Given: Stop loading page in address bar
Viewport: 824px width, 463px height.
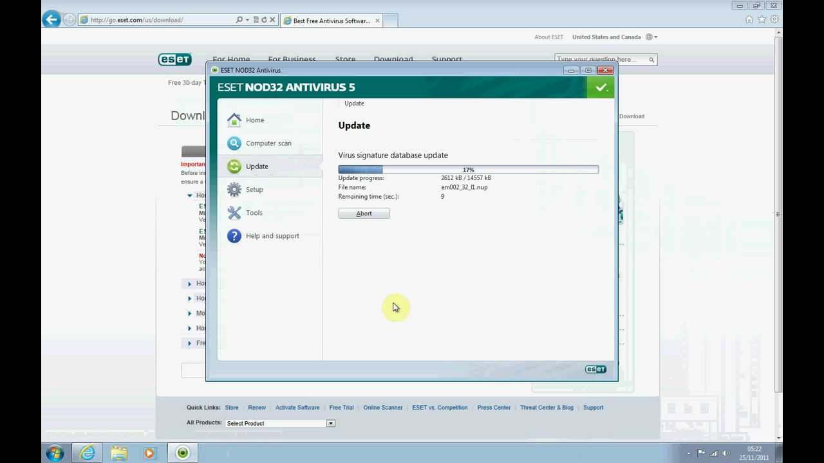Looking at the screenshot, I should (x=272, y=20).
